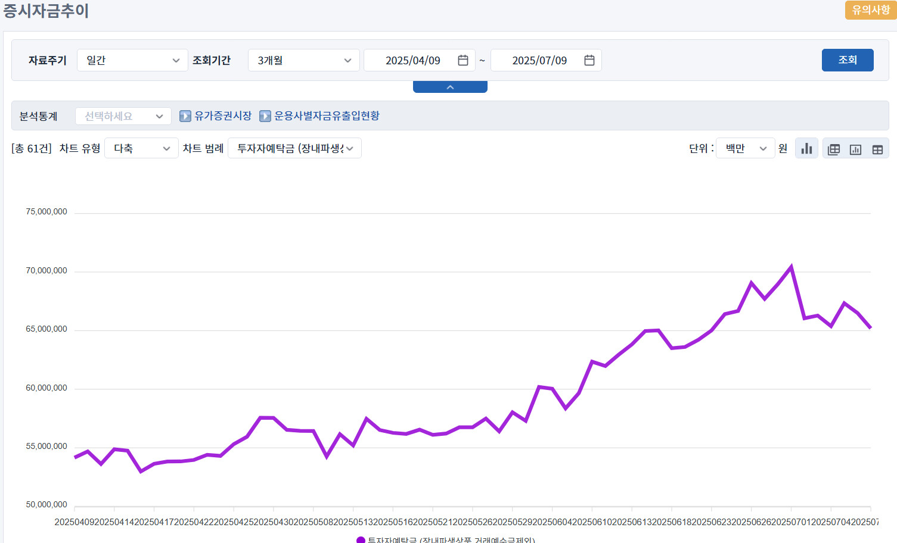Image resolution: width=897 pixels, height=543 pixels.
Task: Open the 자료주기 dropdown showing 일간
Action: point(132,60)
